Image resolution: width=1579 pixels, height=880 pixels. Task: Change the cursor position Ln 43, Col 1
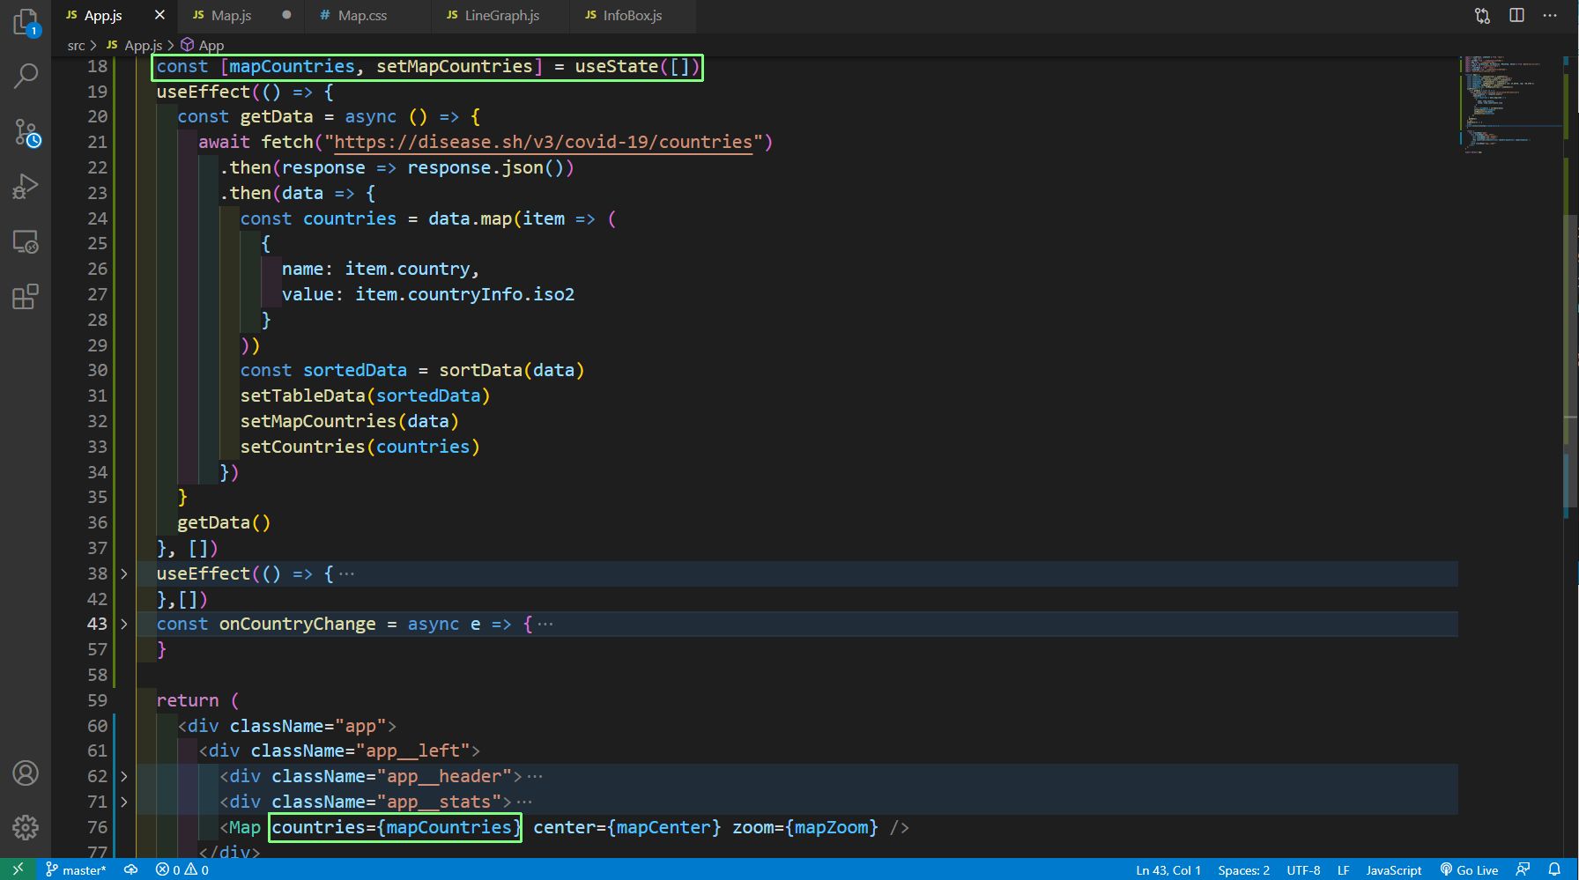coord(1168,869)
